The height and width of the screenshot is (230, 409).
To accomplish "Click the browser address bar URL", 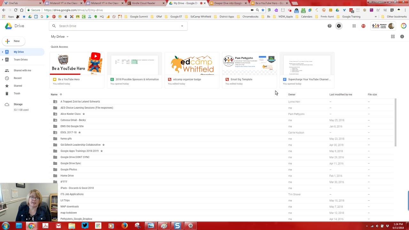I will (x=73, y=10).
